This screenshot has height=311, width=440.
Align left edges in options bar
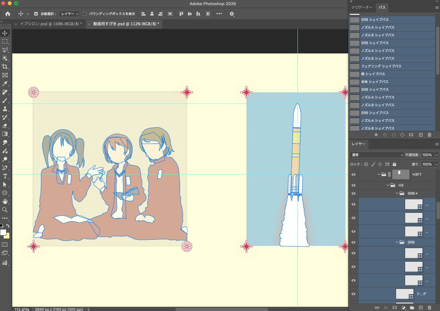143,14
